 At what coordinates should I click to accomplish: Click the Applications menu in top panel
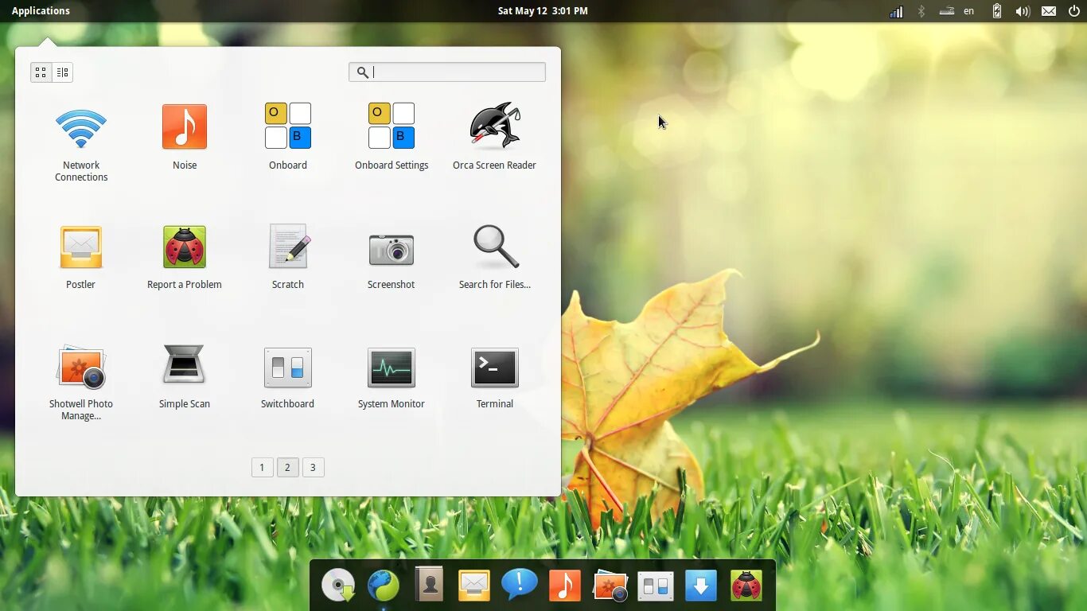click(x=41, y=10)
